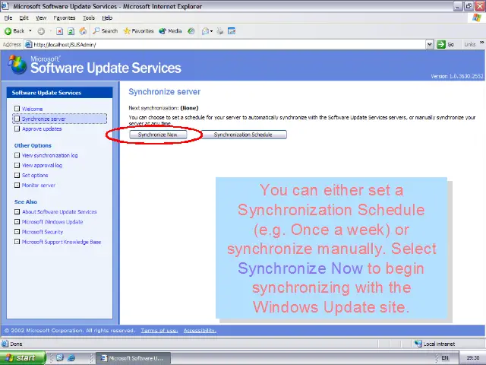Click the Done status bar text
486x365 pixels.
[x=16, y=344]
